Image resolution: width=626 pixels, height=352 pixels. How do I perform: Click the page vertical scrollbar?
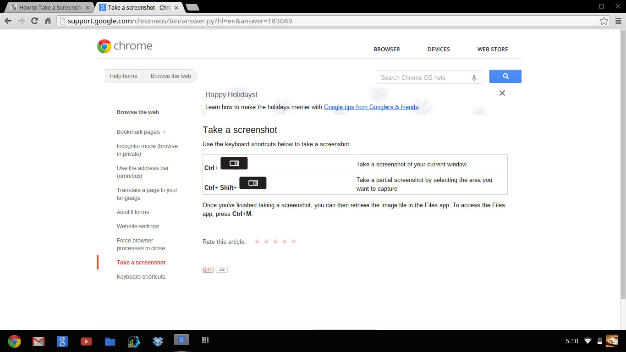pos(623,165)
